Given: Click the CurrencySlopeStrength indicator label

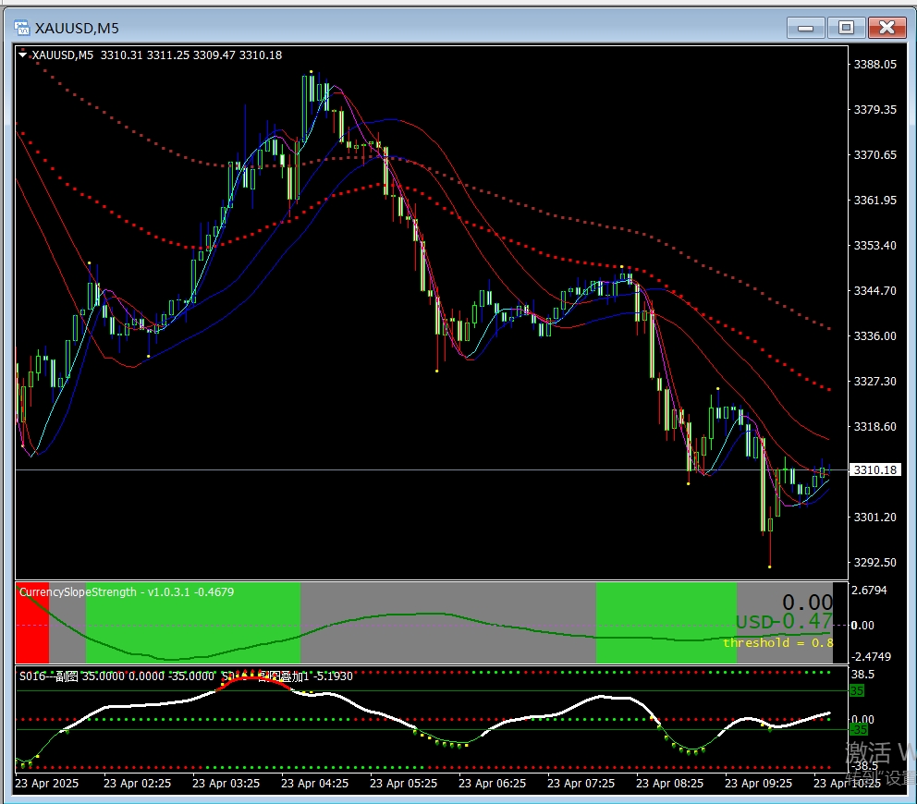Looking at the screenshot, I should click(x=127, y=591).
